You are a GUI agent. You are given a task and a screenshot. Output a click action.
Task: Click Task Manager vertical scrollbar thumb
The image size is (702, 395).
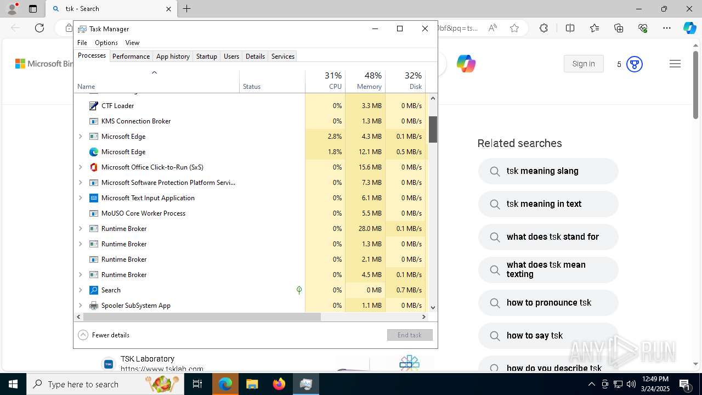(433, 129)
